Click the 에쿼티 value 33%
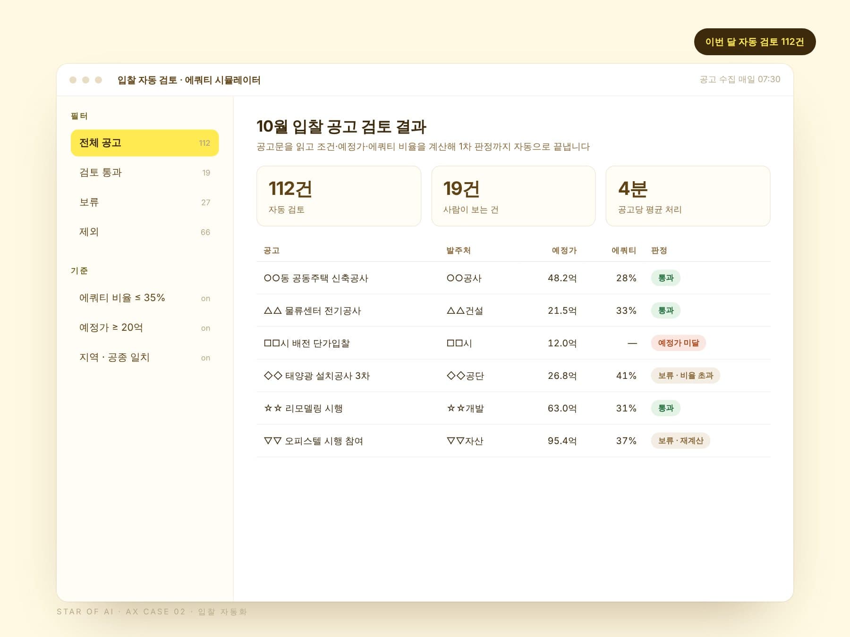The width and height of the screenshot is (850, 637). point(626,310)
